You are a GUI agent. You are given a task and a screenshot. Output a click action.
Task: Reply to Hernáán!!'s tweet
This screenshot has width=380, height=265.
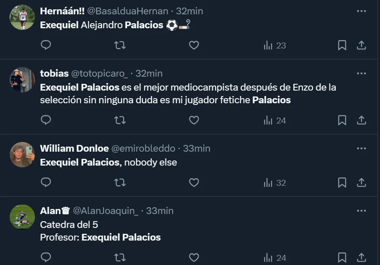(46, 45)
